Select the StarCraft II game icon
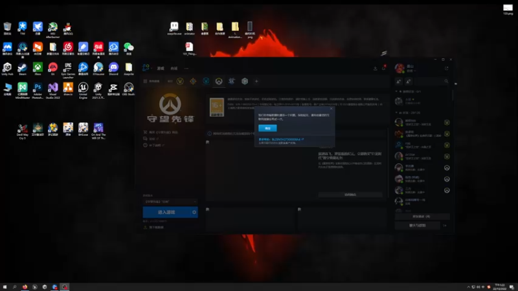The height and width of the screenshot is (291, 518). click(x=232, y=81)
